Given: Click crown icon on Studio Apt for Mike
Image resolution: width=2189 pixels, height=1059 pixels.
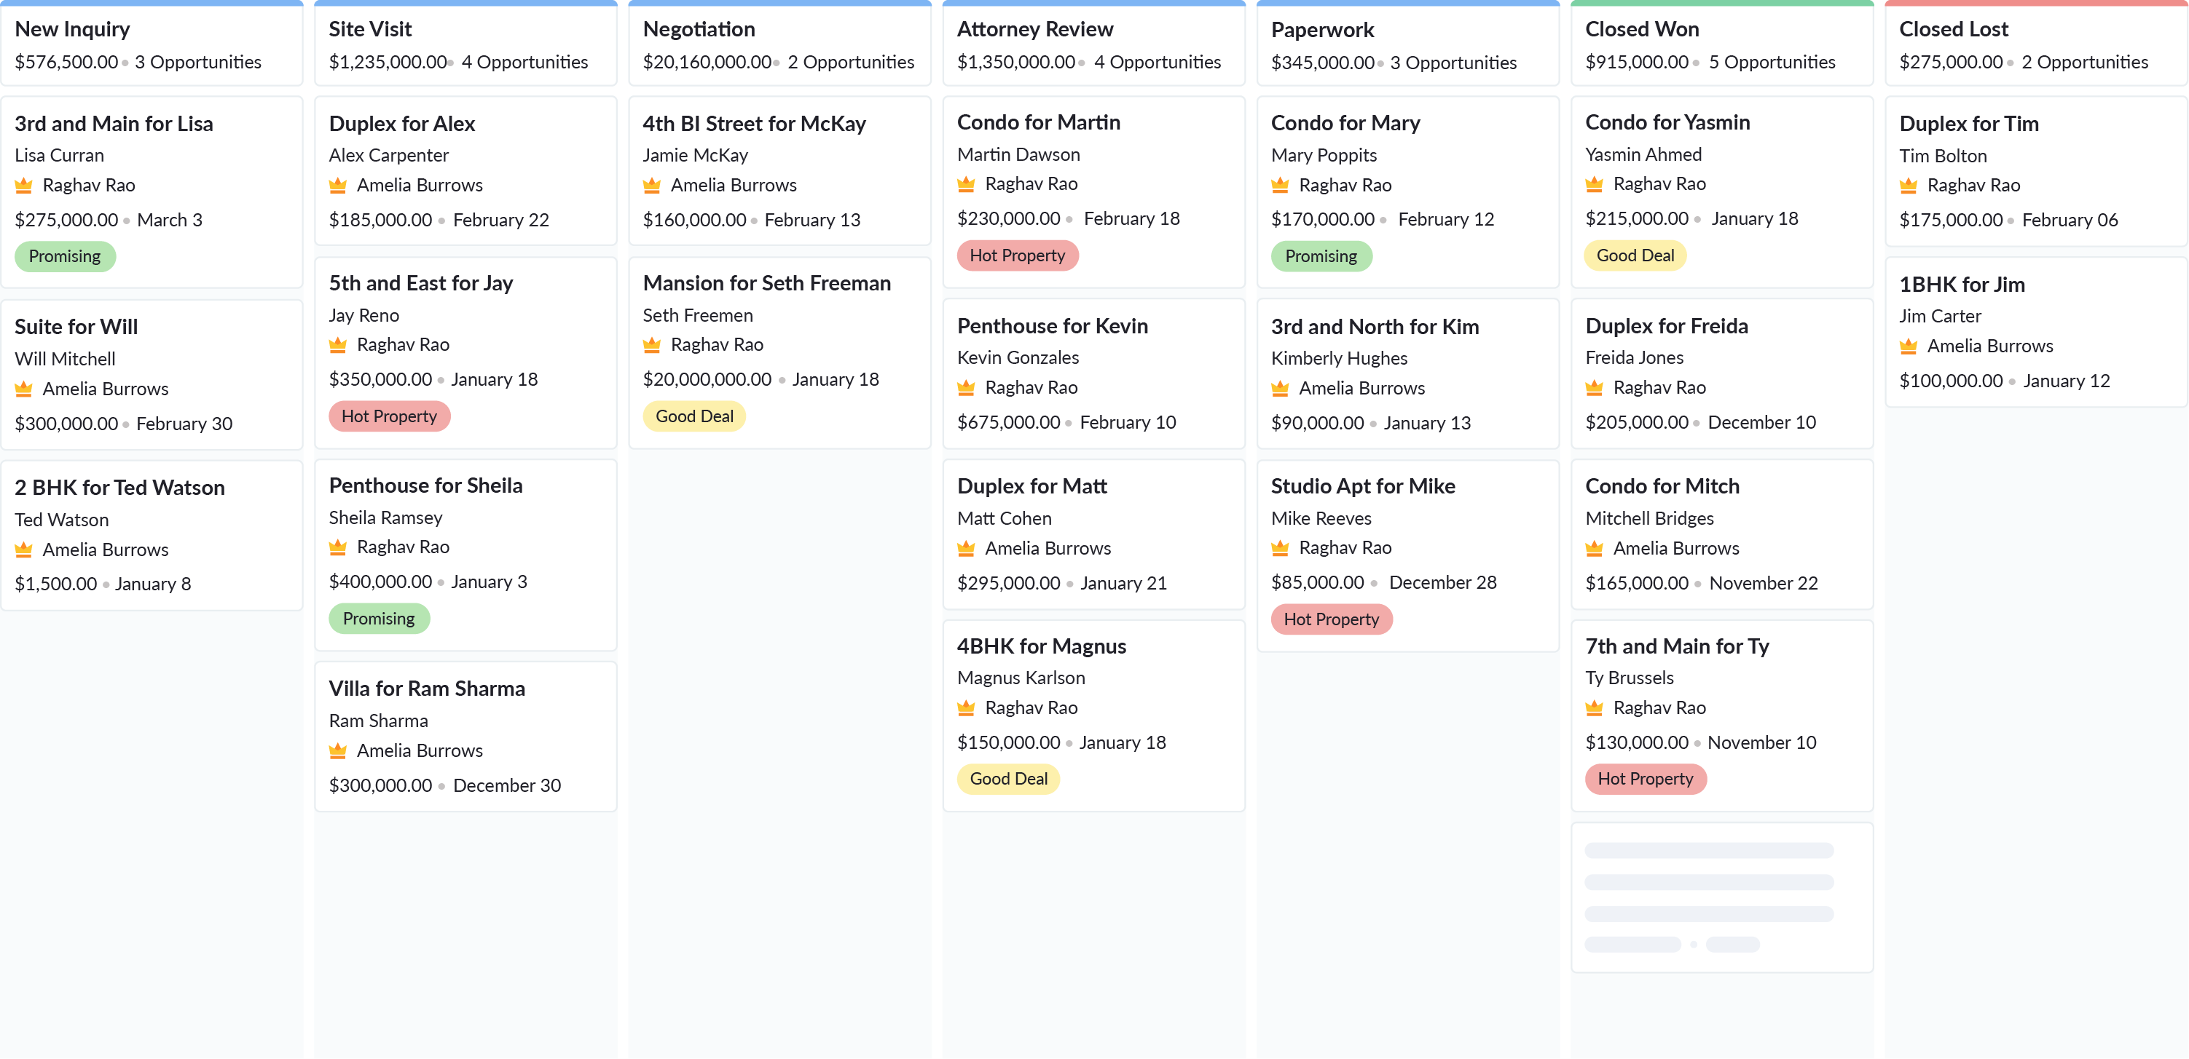Looking at the screenshot, I should 1280,549.
